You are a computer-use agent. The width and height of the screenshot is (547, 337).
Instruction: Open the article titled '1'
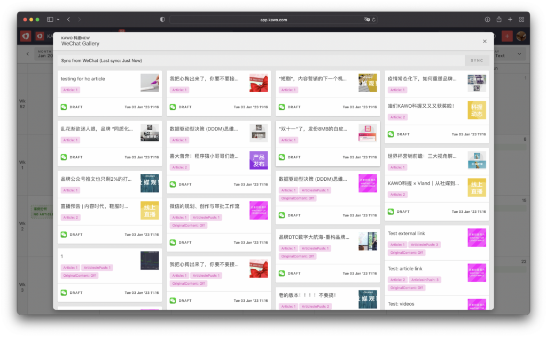(x=62, y=256)
